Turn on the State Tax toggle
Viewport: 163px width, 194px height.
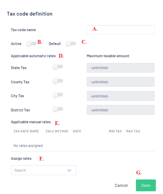pyautogui.click(x=58, y=67)
